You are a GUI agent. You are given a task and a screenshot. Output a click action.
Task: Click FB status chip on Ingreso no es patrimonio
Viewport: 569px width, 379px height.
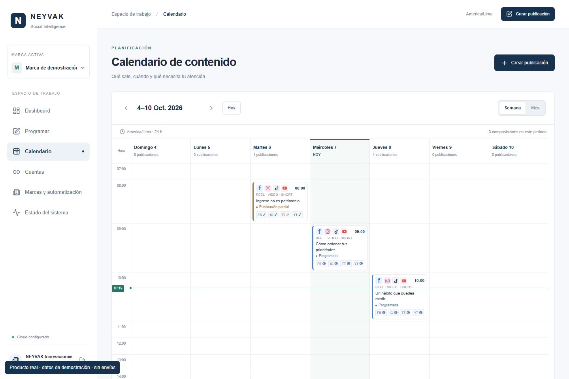[262, 215]
